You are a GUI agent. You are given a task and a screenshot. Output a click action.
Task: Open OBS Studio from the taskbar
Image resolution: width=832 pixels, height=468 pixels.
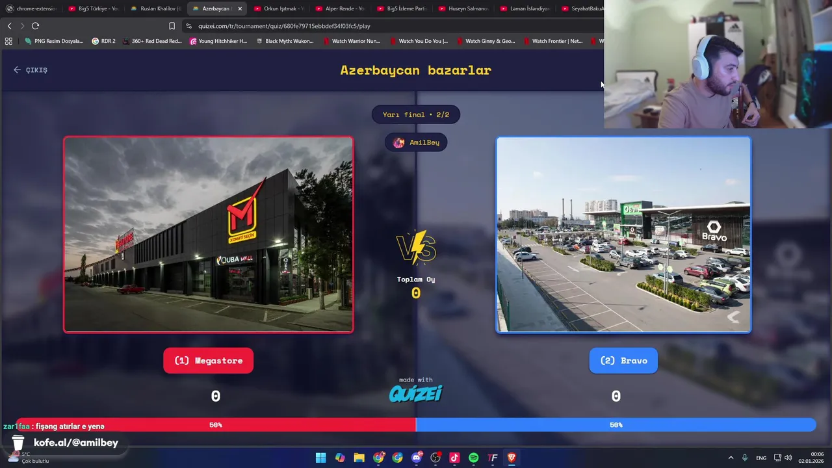point(435,458)
